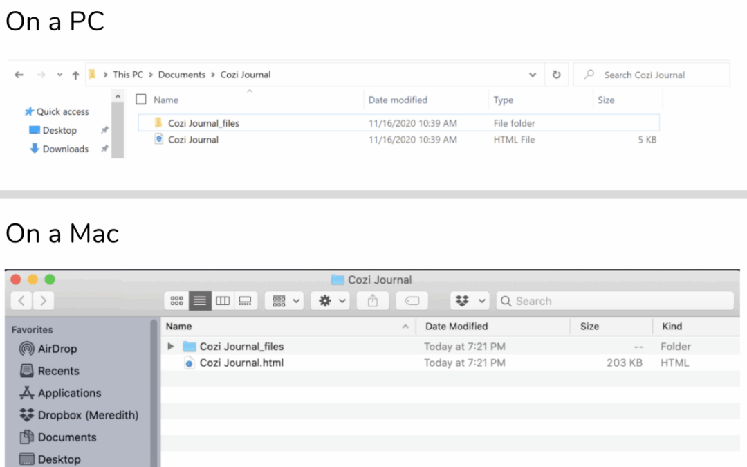Zoom Finder with the green button

coord(50,280)
